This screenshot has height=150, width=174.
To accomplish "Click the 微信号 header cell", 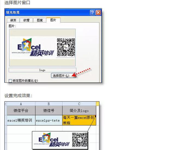I will pyautogui.click(x=49, y=111).
